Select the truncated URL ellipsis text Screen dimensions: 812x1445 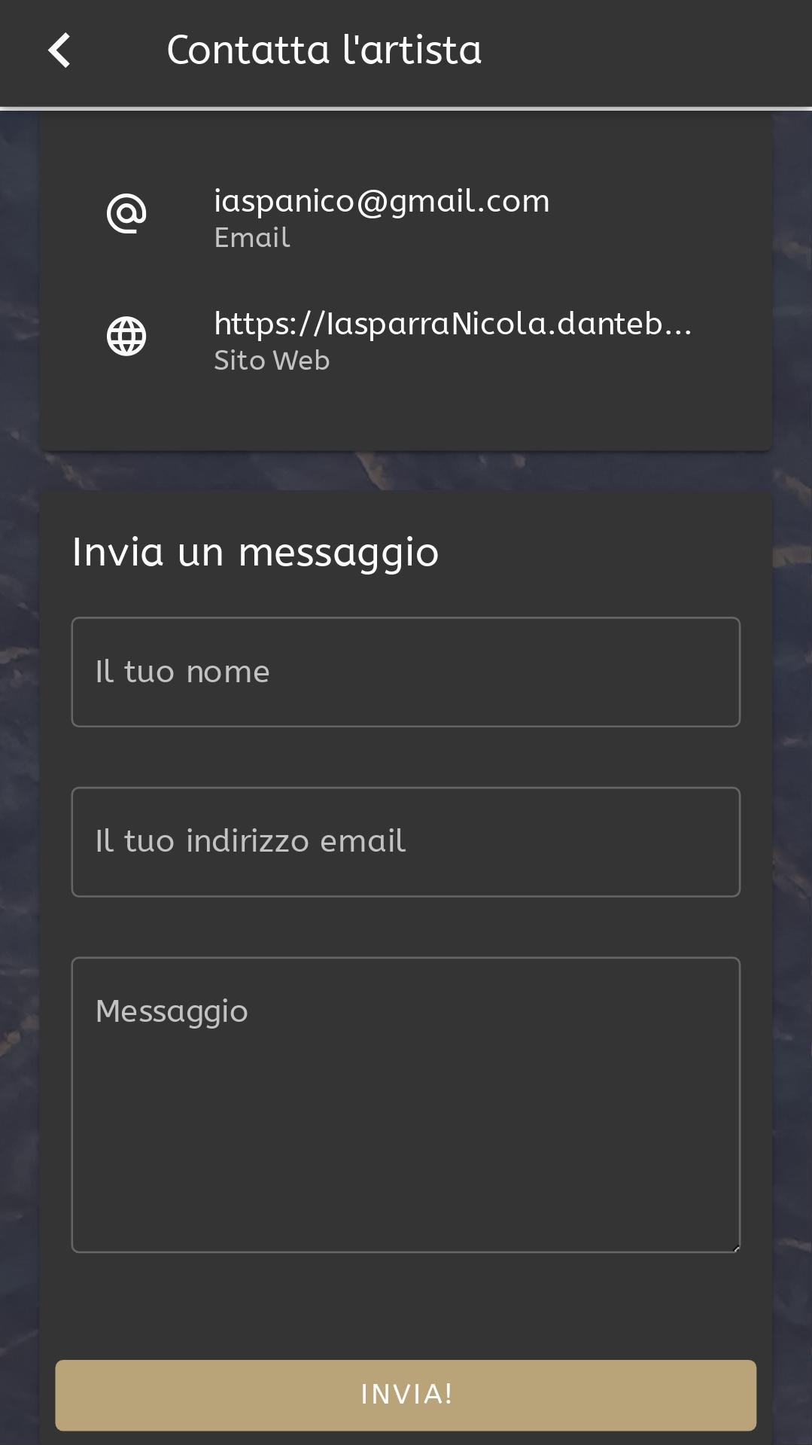point(678,325)
